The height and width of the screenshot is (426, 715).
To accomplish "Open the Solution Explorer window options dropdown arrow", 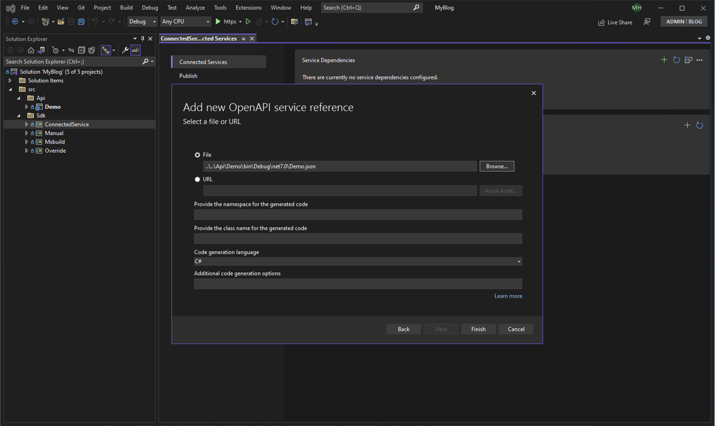I will coord(134,39).
